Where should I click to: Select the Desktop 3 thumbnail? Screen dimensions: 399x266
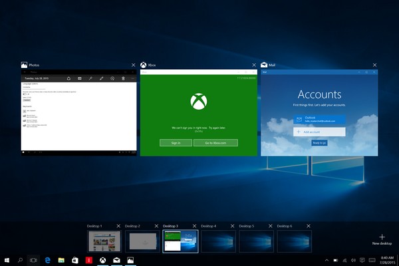point(180,241)
